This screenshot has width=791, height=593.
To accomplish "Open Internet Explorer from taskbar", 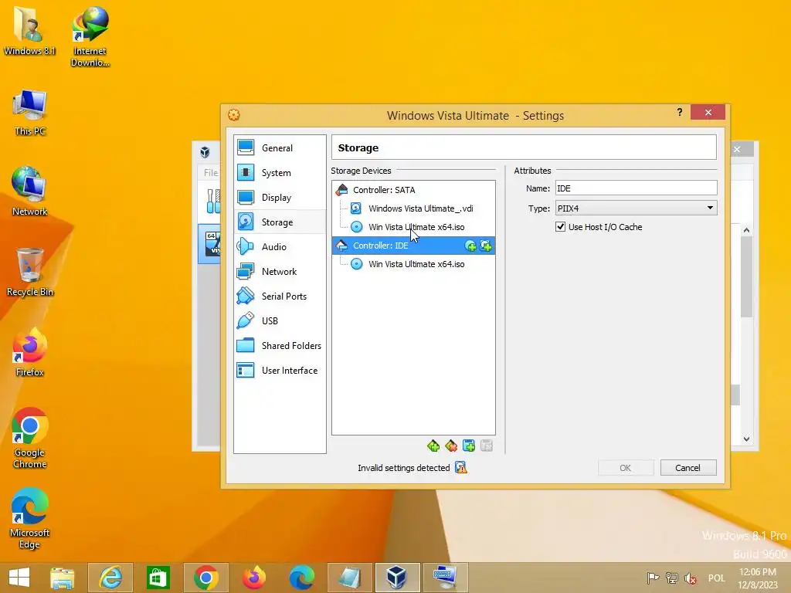I will tap(110, 578).
